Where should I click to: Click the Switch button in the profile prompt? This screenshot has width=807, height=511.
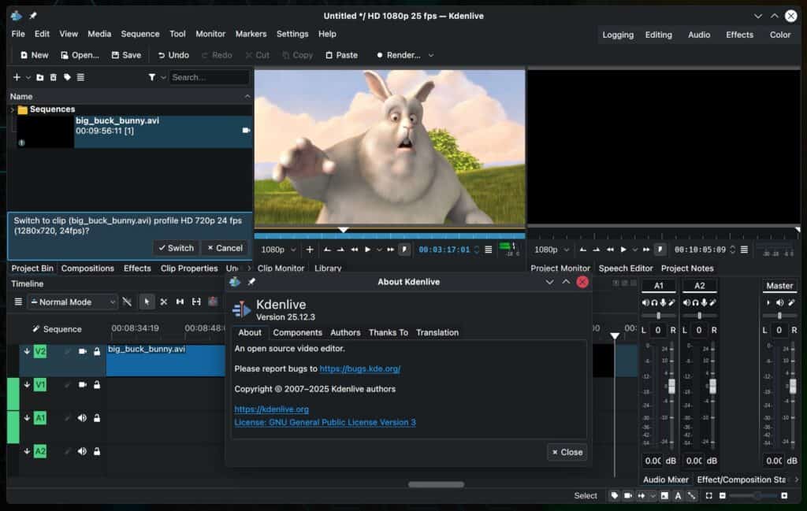176,248
